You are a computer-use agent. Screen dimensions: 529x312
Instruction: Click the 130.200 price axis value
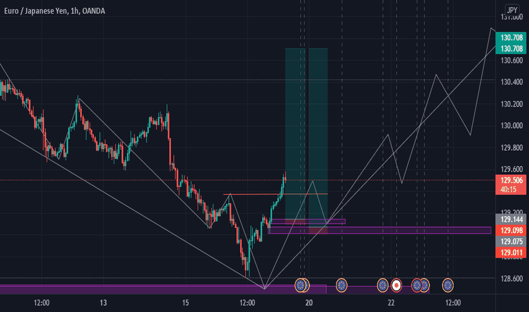pos(511,104)
